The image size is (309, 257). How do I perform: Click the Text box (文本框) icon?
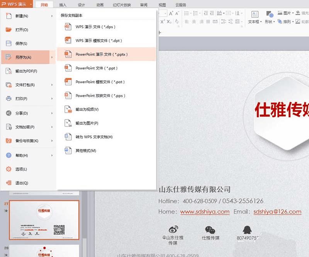point(255,14)
